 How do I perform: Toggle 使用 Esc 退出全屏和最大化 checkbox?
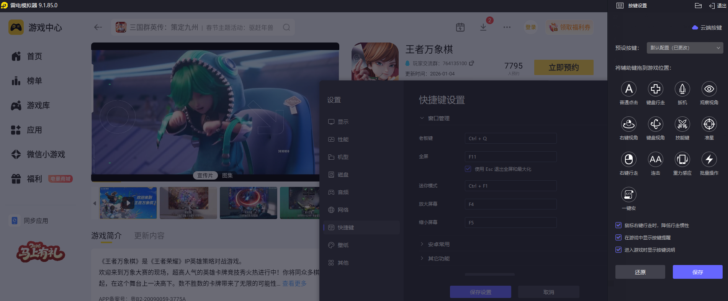click(x=468, y=169)
